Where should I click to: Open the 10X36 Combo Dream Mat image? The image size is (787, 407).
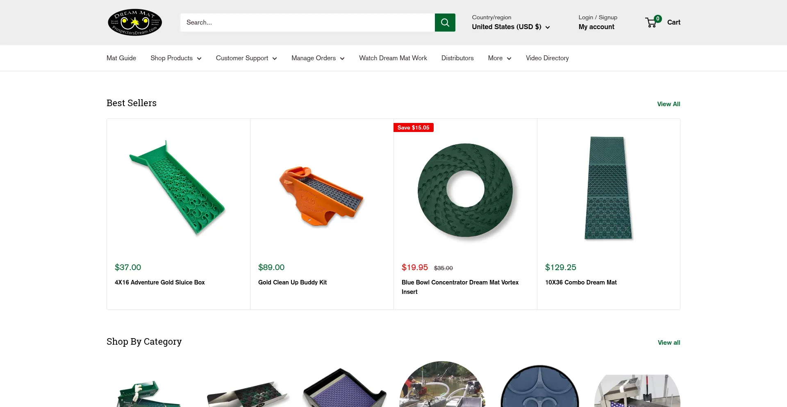[608, 188]
